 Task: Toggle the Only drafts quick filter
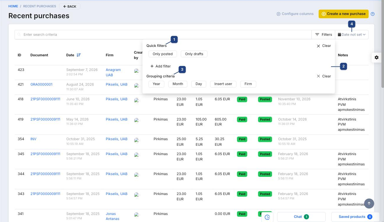click(194, 54)
